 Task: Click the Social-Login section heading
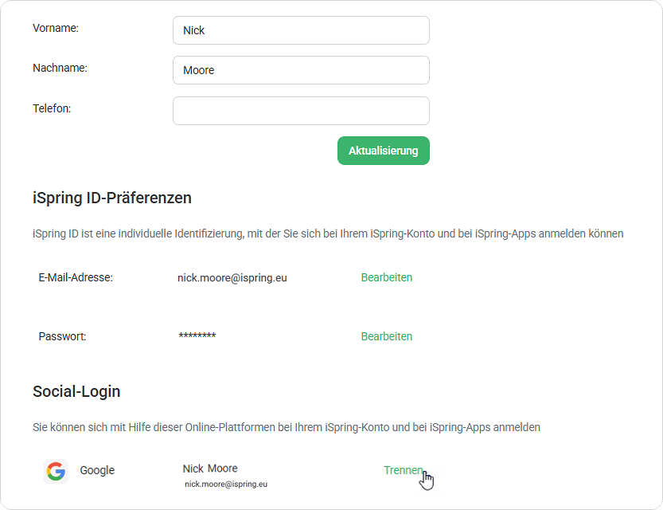point(76,391)
